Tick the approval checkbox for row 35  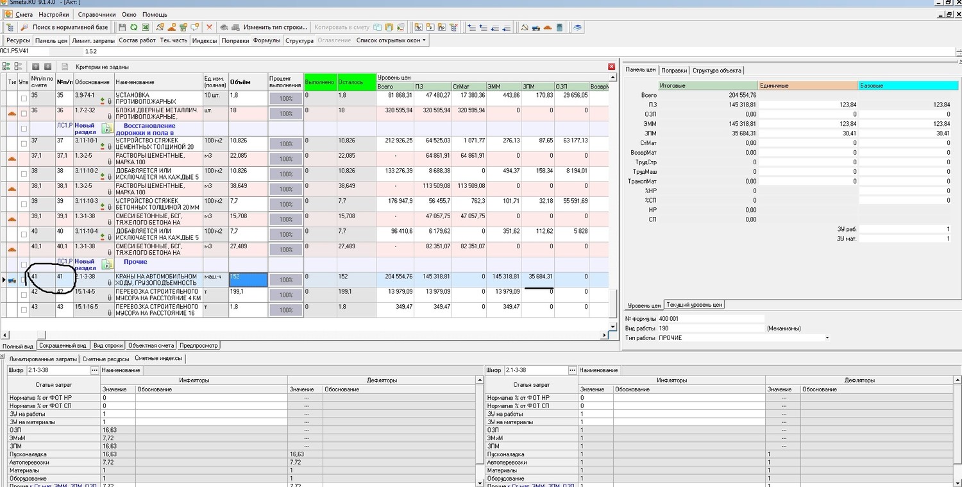(x=24, y=98)
